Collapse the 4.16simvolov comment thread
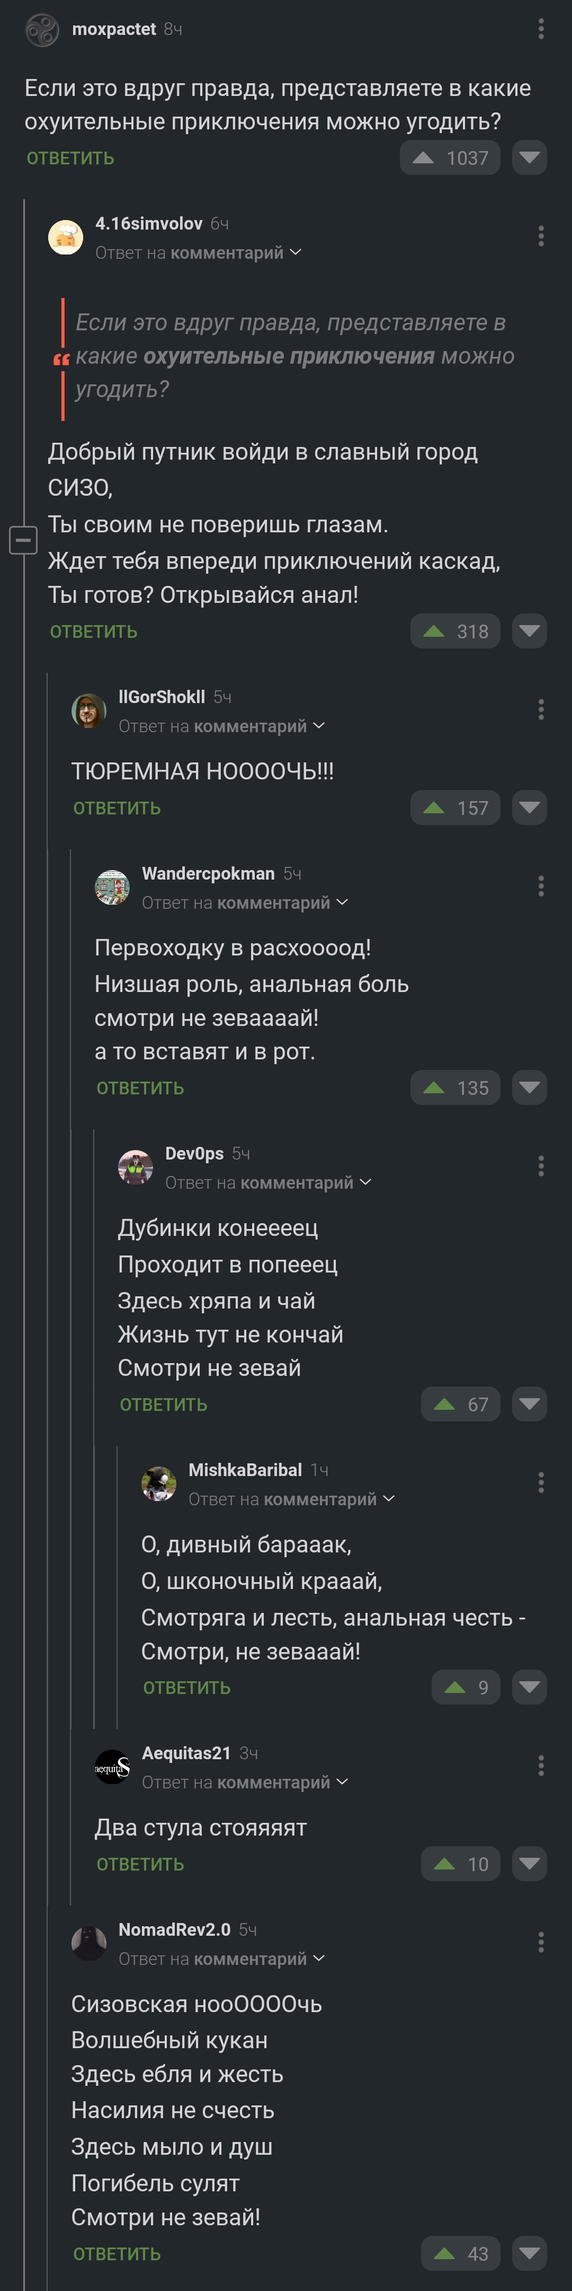The width and height of the screenshot is (572, 2291). pyautogui.click(x=23, y=540)
